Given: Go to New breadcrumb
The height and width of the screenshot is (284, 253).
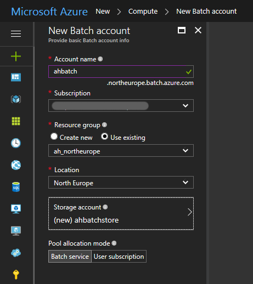Looking at the screenshot, I should pyautogui.click(x=103, y=12).
